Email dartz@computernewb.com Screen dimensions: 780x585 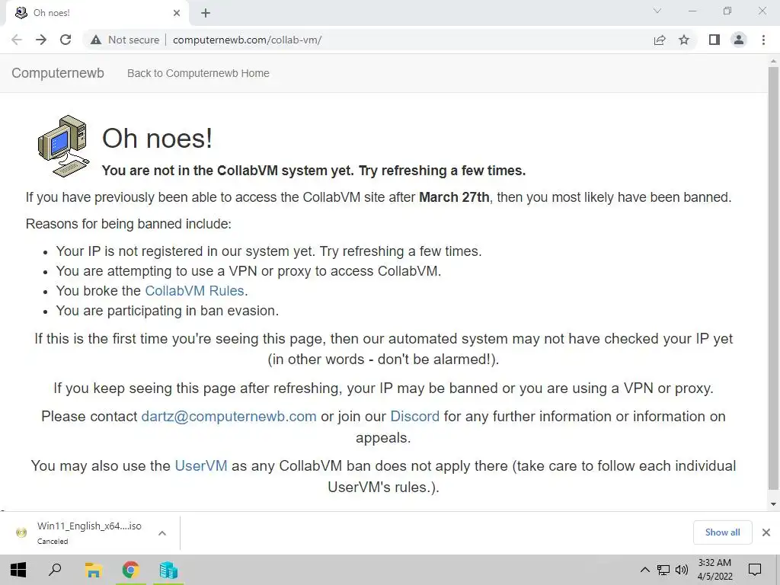point(229,417)
